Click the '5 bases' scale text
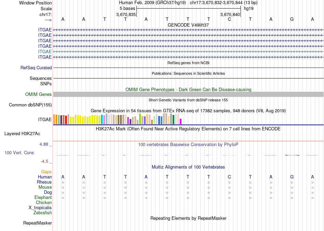This screenshot has width=324, height=231. (x=127, y=9)
